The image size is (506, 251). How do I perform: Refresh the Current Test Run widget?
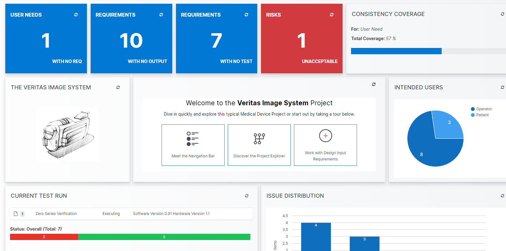coord(247,196)
